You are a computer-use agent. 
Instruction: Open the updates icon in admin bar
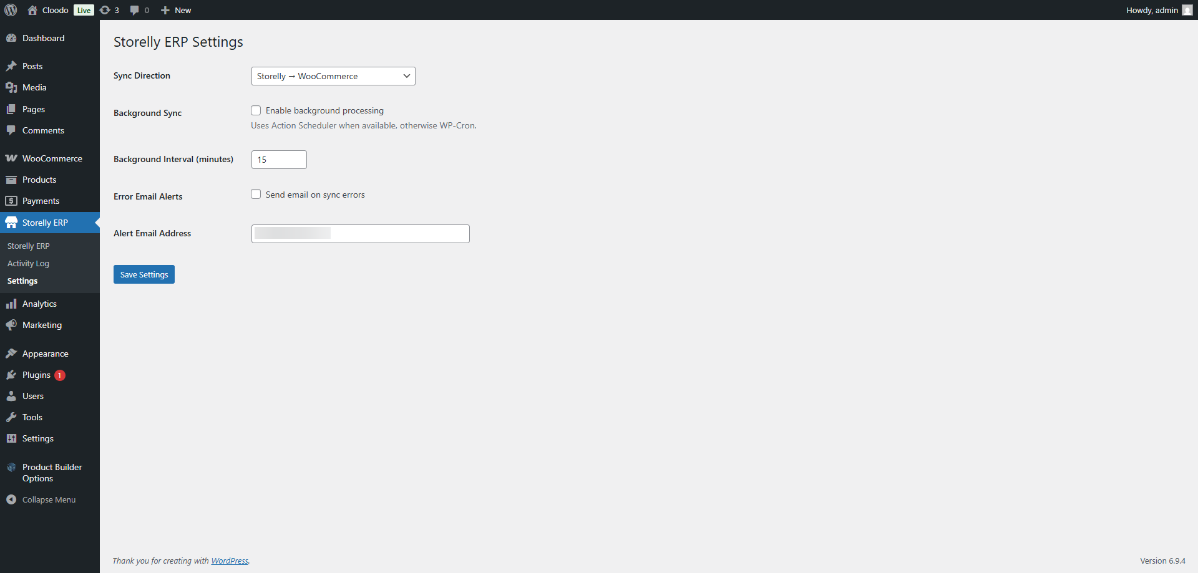pos(105,10)
